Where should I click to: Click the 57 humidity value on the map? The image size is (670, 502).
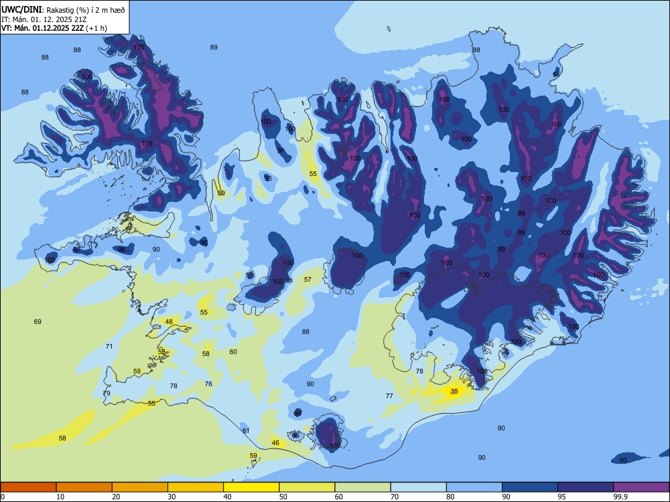point(308,280)
